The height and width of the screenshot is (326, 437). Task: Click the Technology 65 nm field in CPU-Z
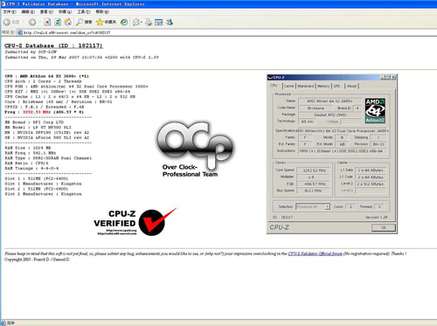click(309, 121)
